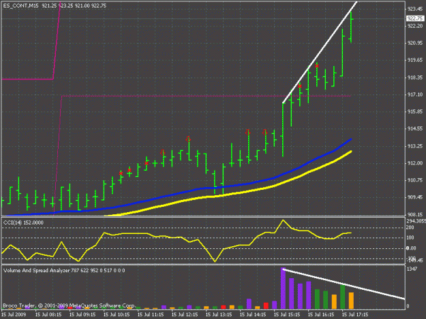
Task: Click the tallest purple volume bar
Action: click(283, 288)
